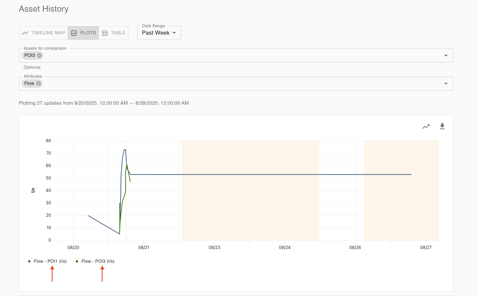Download the chart with the download icon
The height and width of the screenshot is (296, 478).
click(x=442, y=126)
